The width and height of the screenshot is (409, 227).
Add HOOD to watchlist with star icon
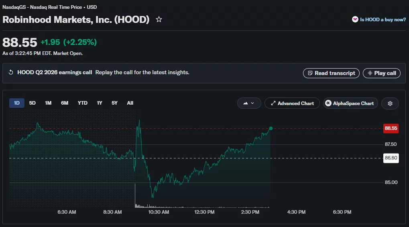coord(159,19)
